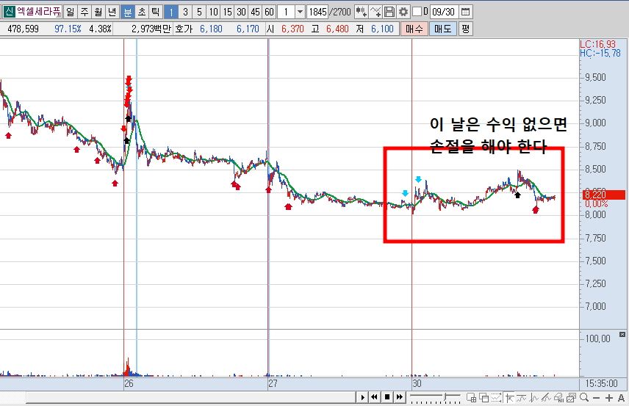This screenshot has width=629, height=406.
Task: Select the 일 (daily) chart period
Action: pyautogui.click(x=71, y=12)
